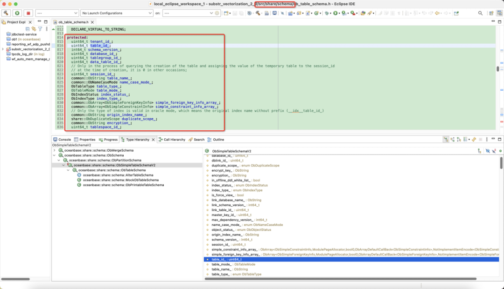Click the green Run launch button
This screenshot has height=289, width=504.
[x=17, y=13]
